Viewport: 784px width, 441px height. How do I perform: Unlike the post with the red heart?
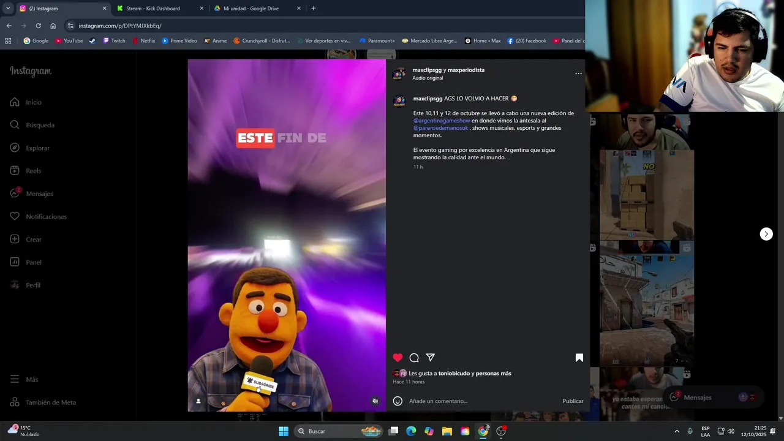tap(398, 358)
